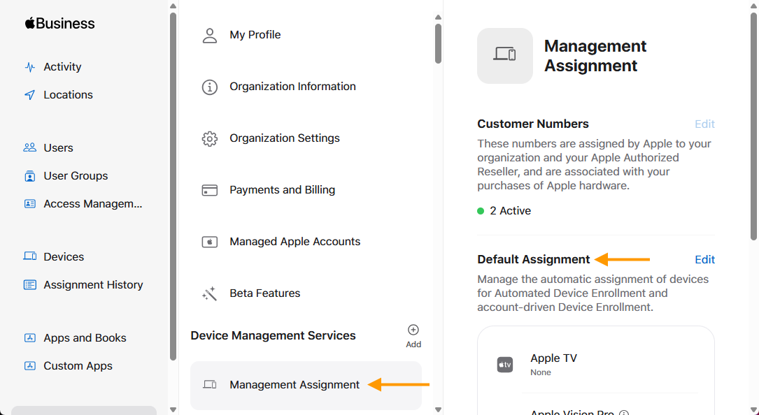759x415 pixels.
Task: Click the sidebar scrollbar up arrow
Action: point(173,6)
